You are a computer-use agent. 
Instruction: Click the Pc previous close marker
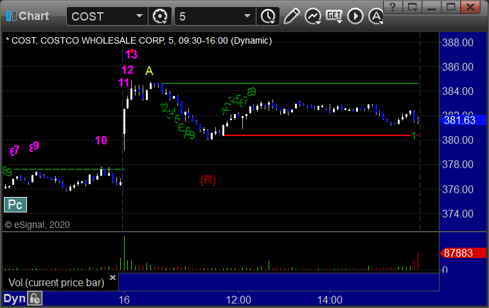click(15, 205)
